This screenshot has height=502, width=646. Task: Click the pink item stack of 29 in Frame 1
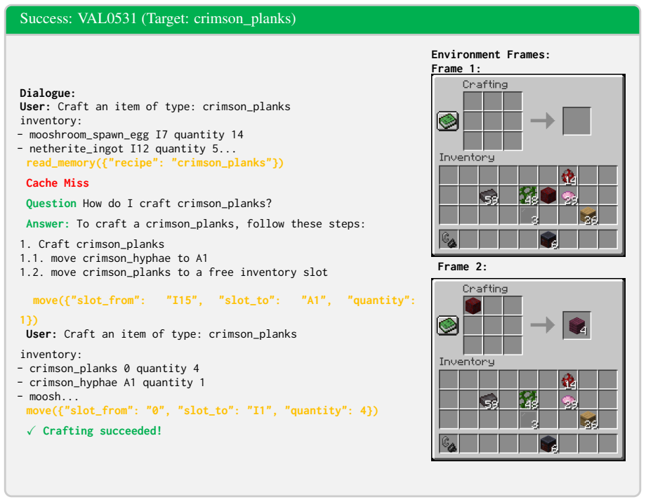569,196
